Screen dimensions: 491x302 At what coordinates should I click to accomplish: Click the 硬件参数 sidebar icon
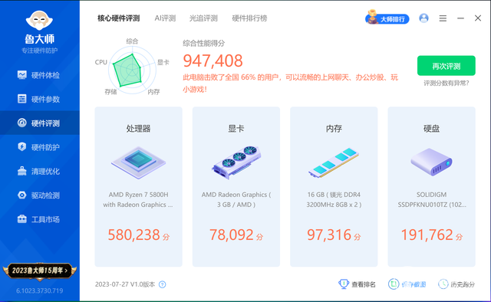pyautogui.click(x=22, y=99)
